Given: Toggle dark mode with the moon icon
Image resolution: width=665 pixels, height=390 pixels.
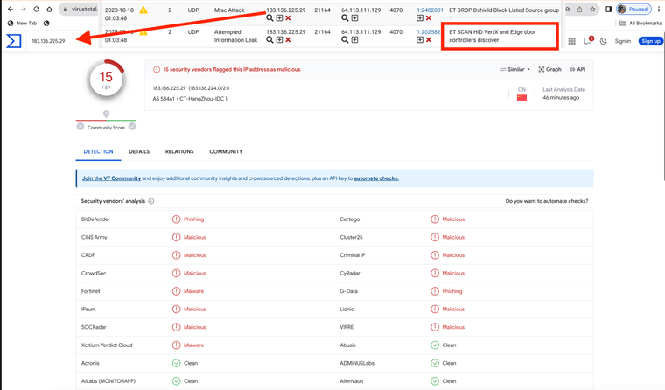Looking at the screenshot, I should pyautogui.click(x=604, y=41).
